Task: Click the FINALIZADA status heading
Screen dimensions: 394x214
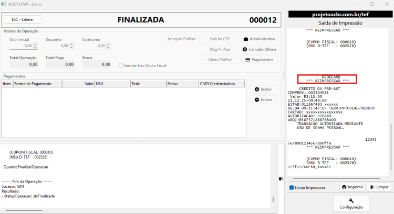Action: (141, 20)
